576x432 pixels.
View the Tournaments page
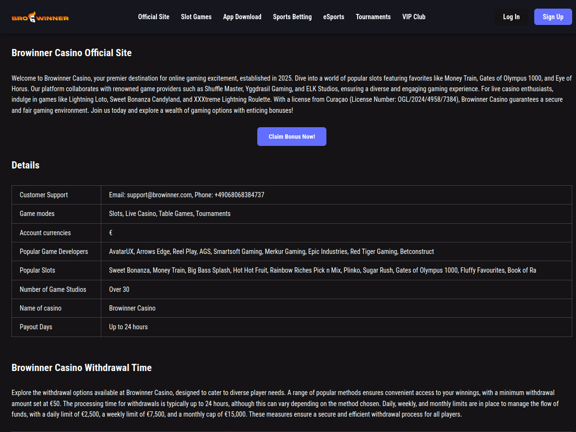(373, 17)
